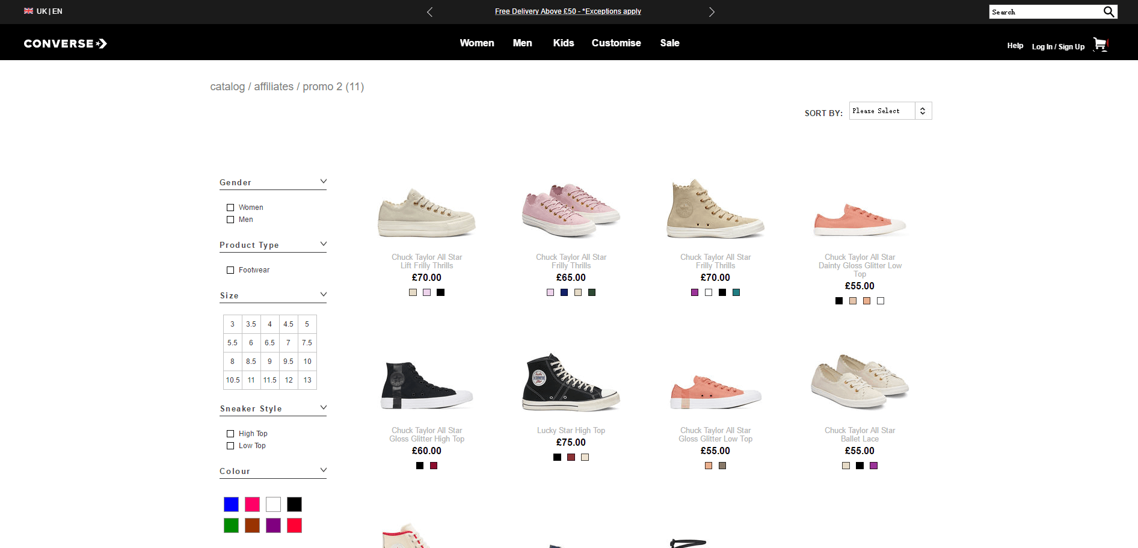This screenshot has height=548, width=1138.
Task: Open Lucky Star High Top product title
Action: 571,430
